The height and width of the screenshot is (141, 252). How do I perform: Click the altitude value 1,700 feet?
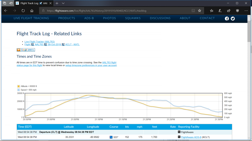154,137
